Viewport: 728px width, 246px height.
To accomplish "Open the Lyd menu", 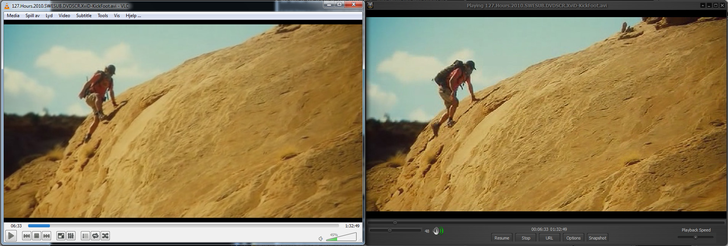I will coord(49,16).
